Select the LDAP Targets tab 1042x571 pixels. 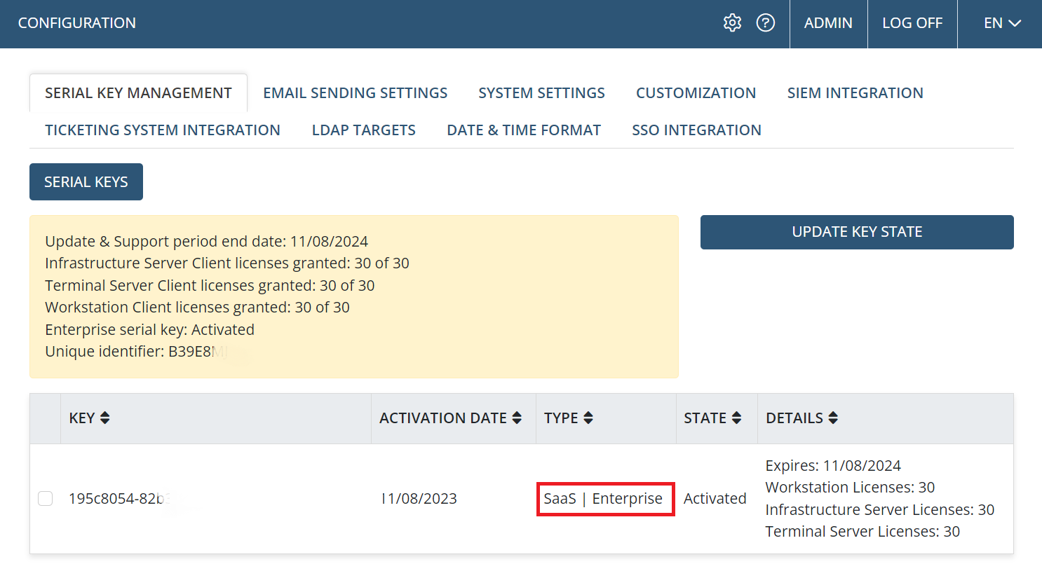tap(363, 130)
